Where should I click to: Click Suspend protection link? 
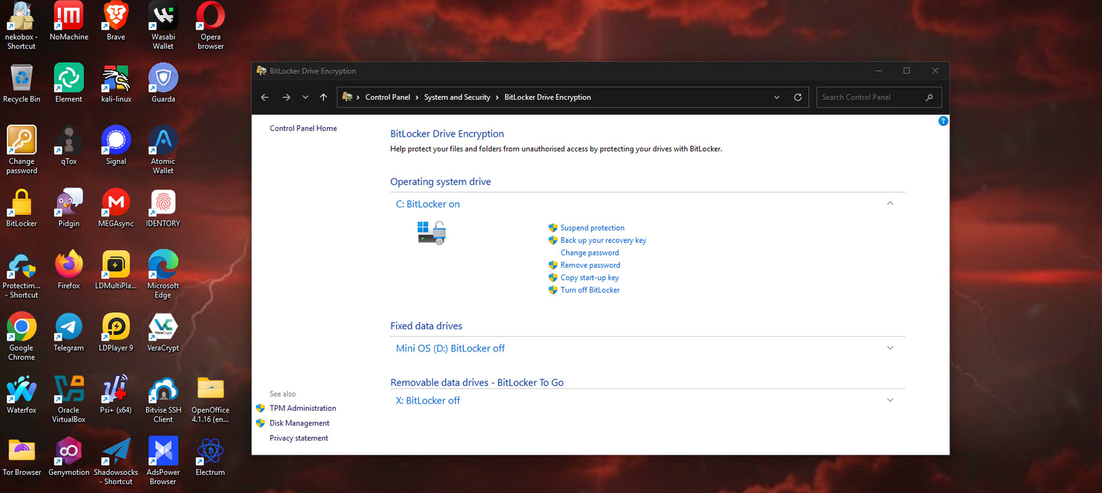592,228
